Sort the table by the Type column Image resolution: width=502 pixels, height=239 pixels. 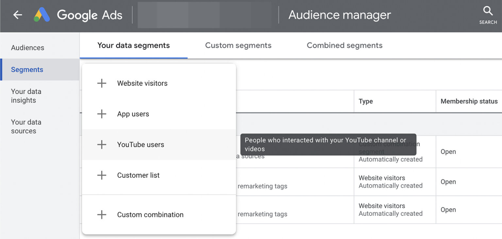tap(365, 101)
